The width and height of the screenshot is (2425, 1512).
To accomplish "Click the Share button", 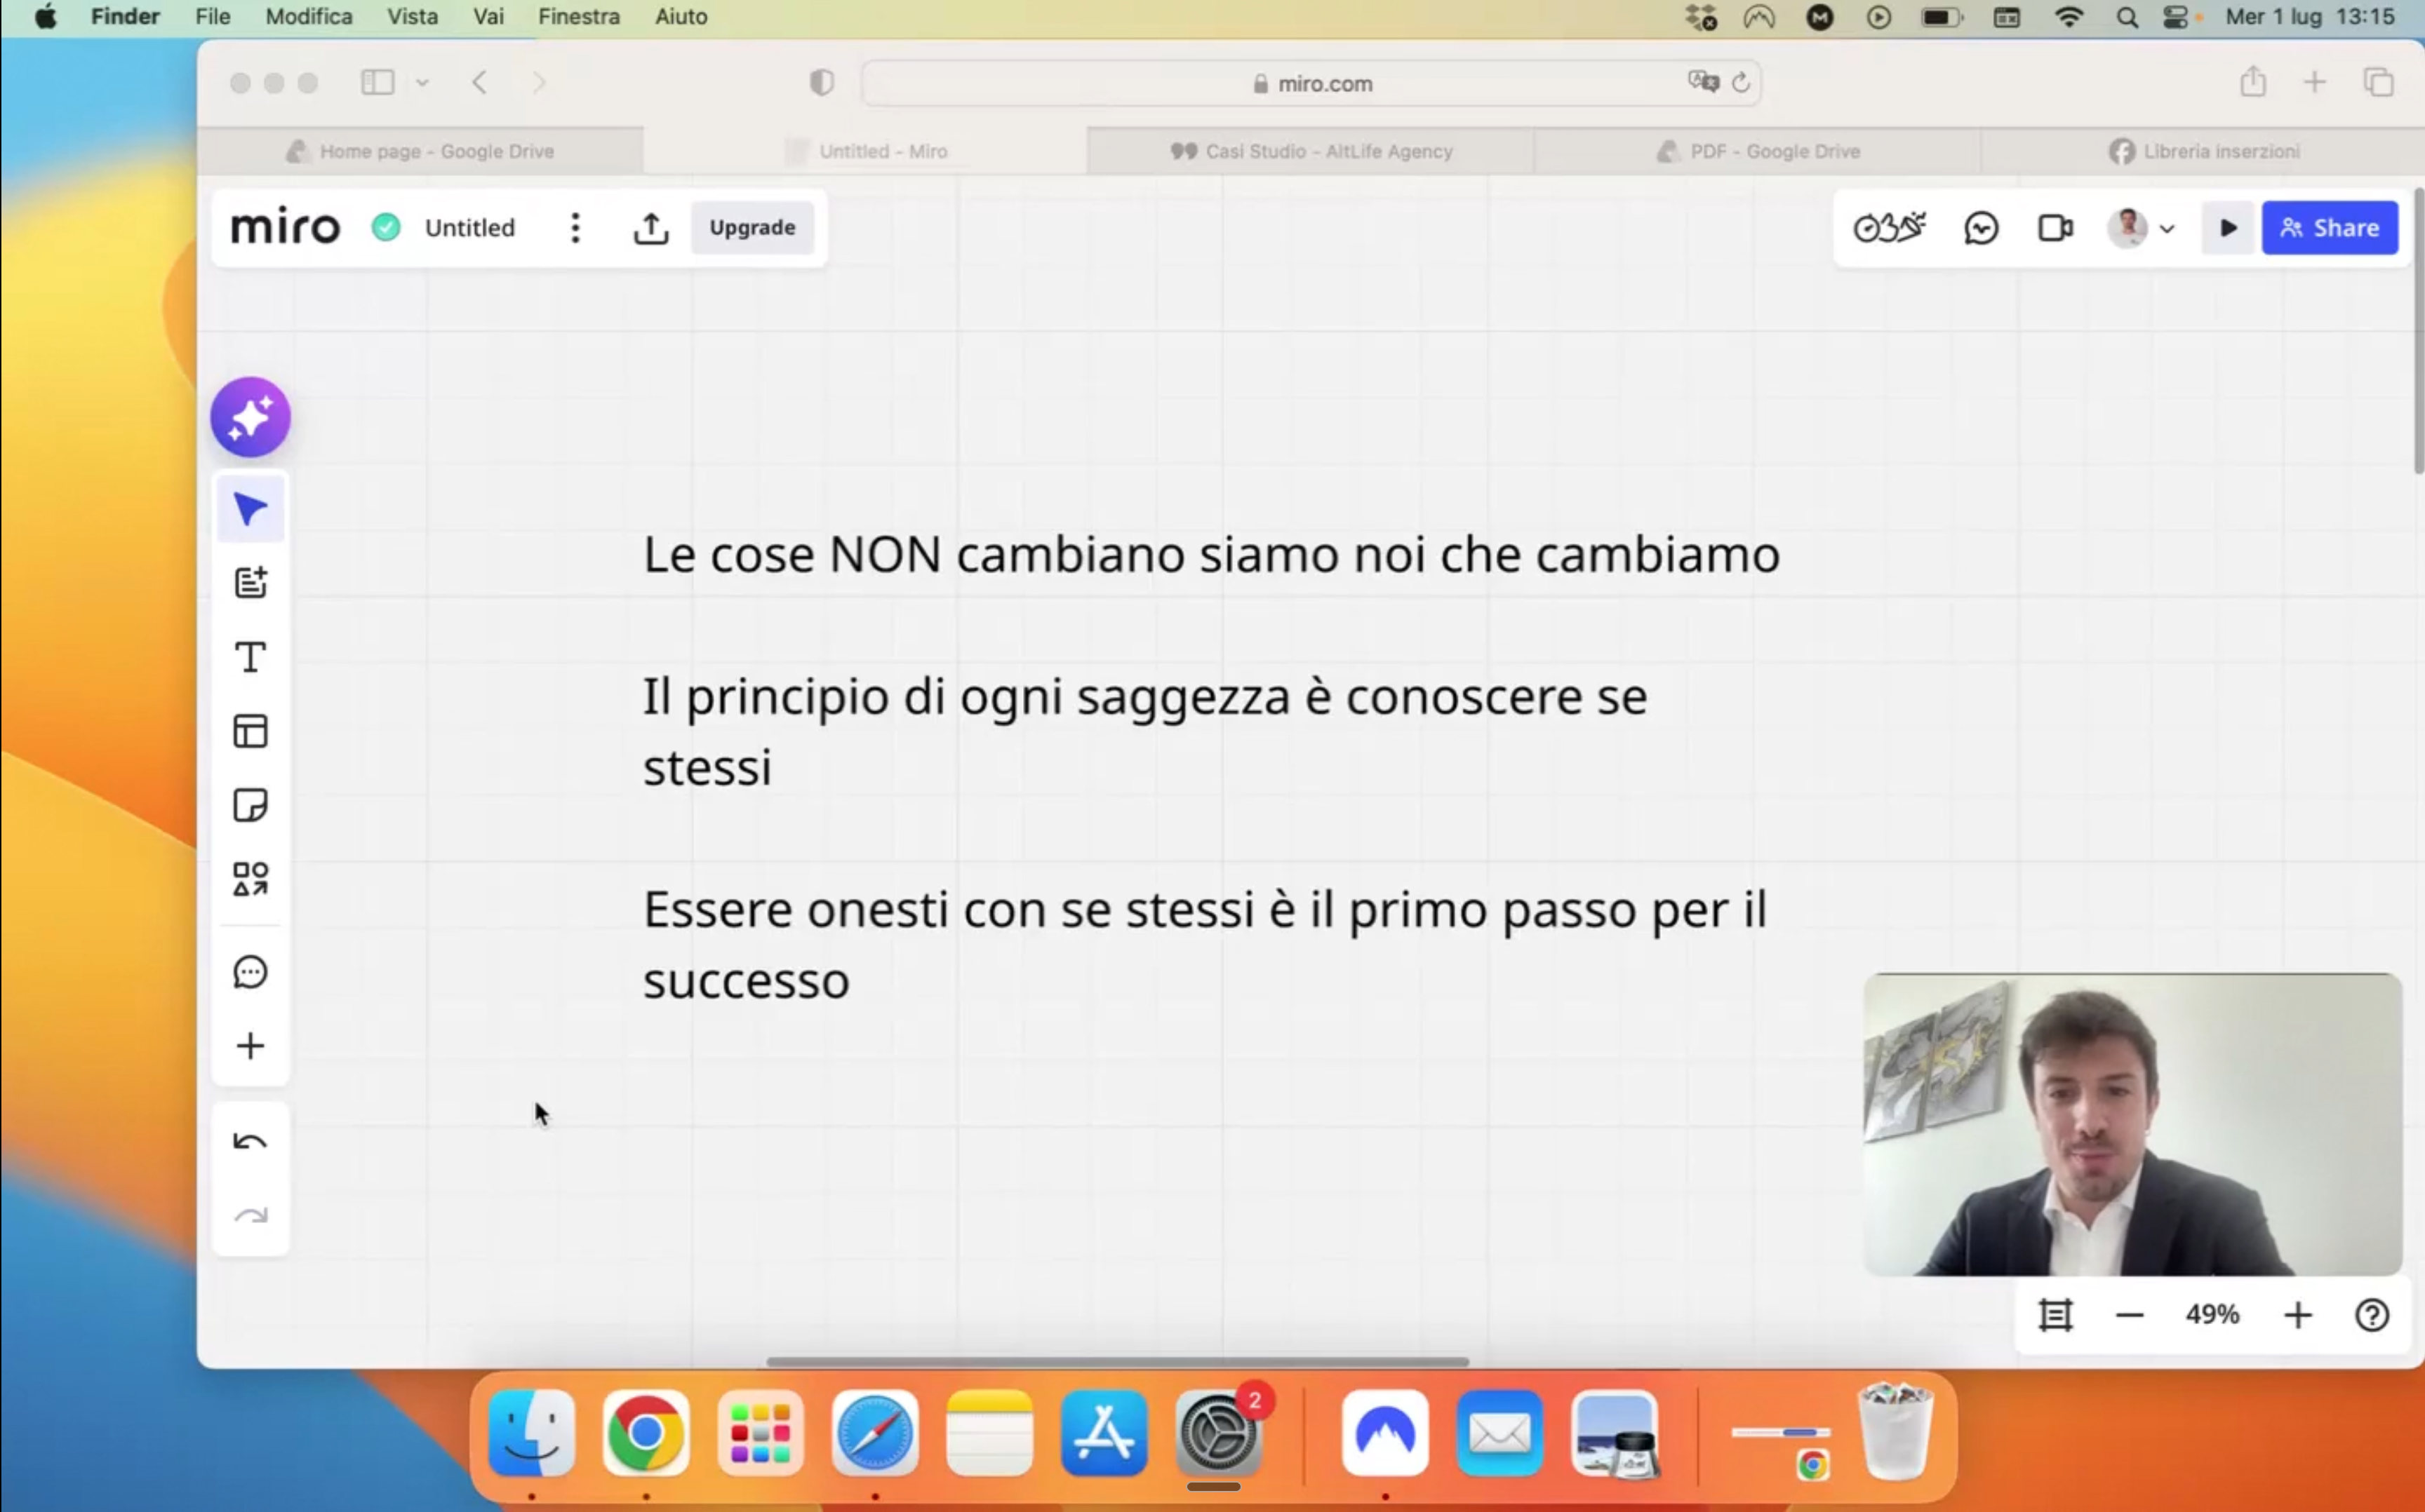I will (2330, 228).
